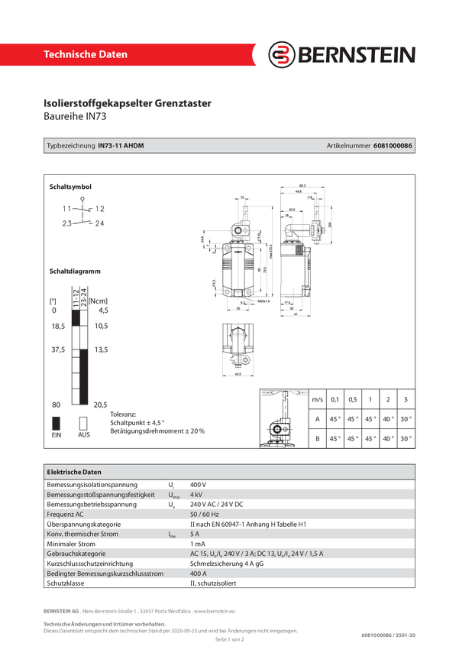Open the www.bernstein.eu link in footer
This screenshot has height=650, width=459.
[x=215, y=611]
